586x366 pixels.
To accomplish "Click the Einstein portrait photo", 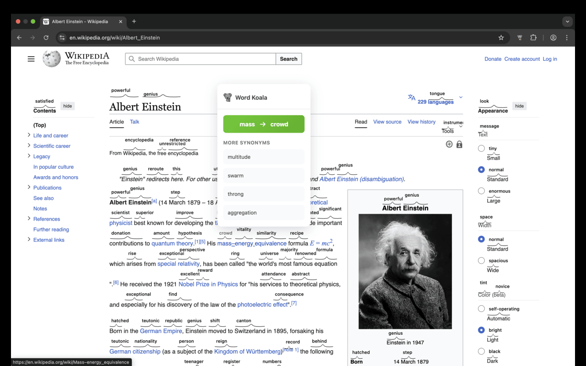I will [x=405, y=271].
